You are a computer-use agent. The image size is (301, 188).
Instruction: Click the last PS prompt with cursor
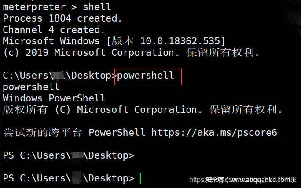[x=68, y=178]
